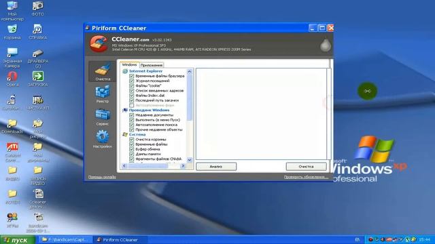Open the Ccleaner text file on desktop
This screenshot has height=244, width=435.
38,199
